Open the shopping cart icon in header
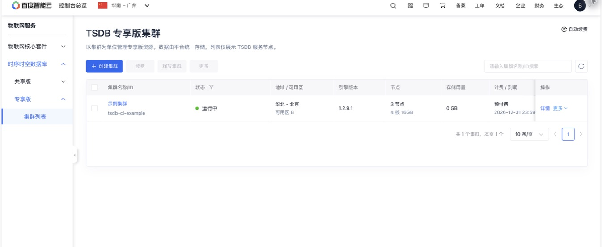602x247 pixels. click(x=442, y=6)
